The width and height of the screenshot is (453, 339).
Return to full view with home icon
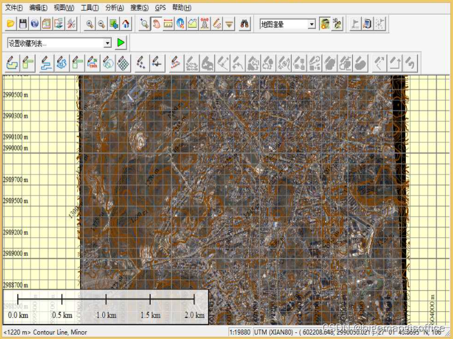(x=126, y=24)
